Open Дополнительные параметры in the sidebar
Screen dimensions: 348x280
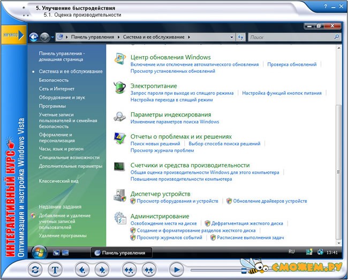pos(71,166)
